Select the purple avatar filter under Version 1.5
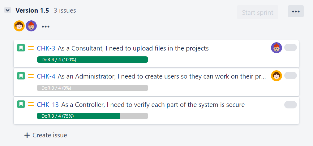The height and width of the screenshot is (146, 313). (x=31, y=26)
